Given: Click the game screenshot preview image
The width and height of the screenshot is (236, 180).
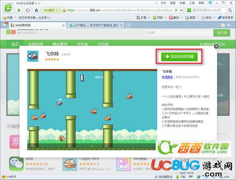Looking at the screenshot, I should (92, 110).
